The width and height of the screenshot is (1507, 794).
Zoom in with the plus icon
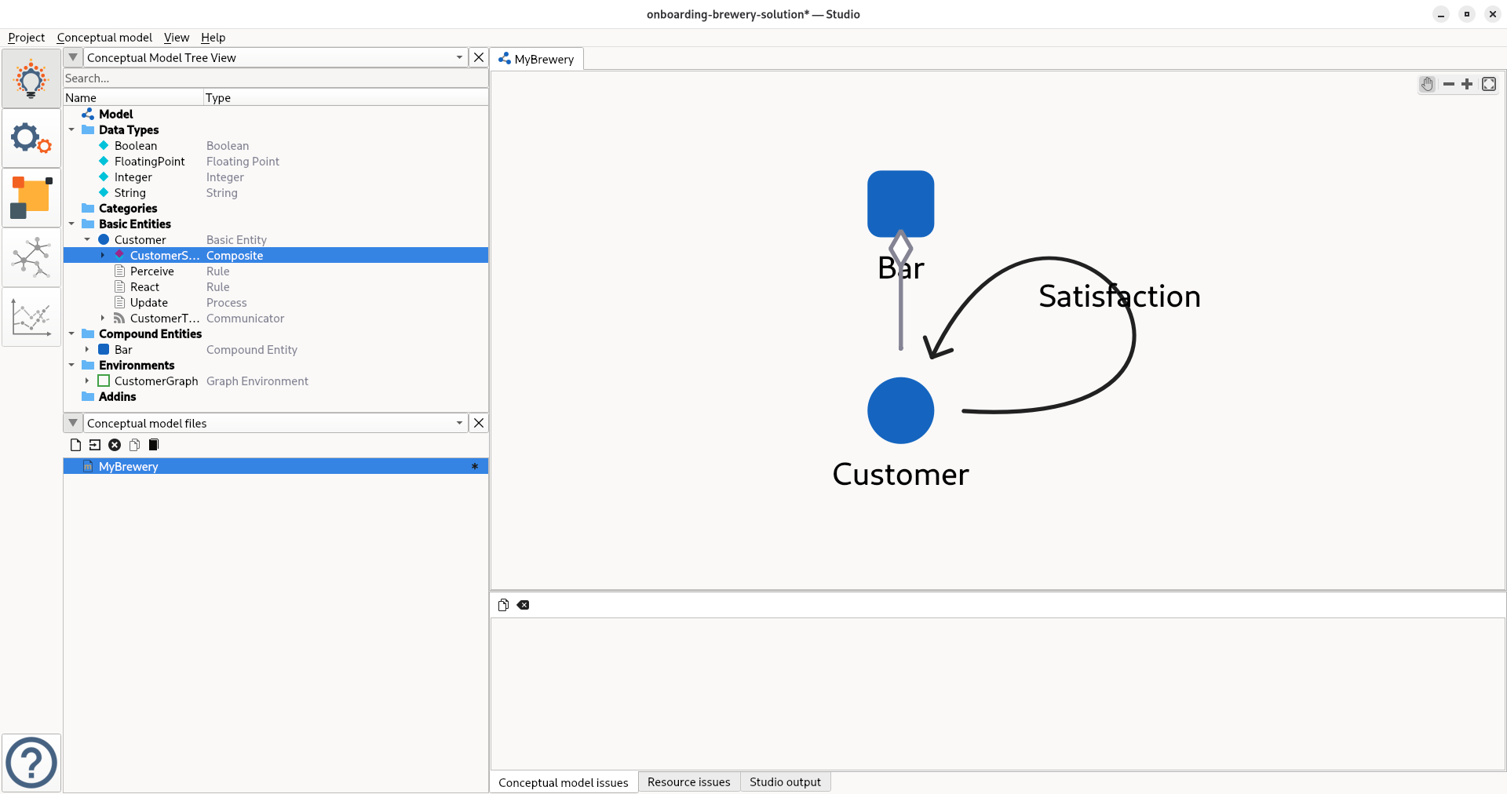1467,84
